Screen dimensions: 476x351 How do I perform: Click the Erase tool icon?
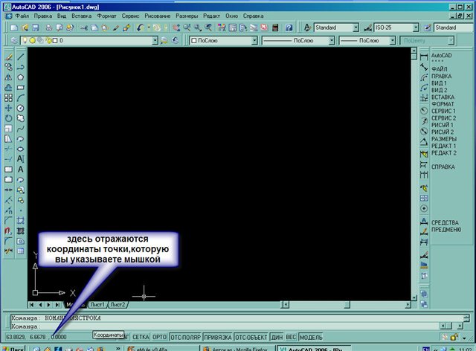point(8,56)
